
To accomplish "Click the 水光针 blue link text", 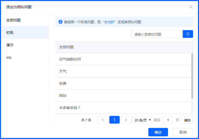I will pyautogui.click(x=109, y=22).
